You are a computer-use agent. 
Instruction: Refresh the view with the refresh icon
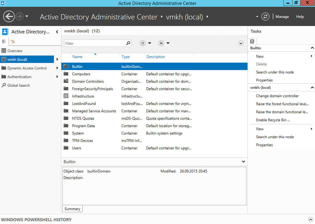tap(265, 16)
